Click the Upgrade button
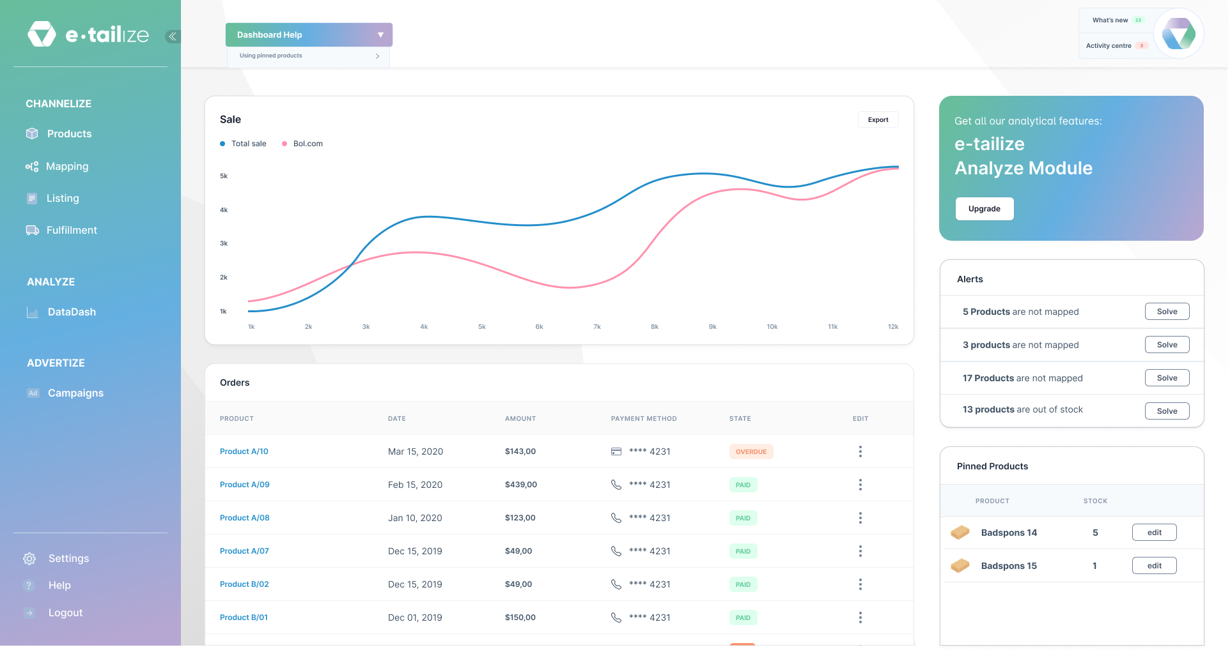 pyautogui.click(x=984, y=209)
